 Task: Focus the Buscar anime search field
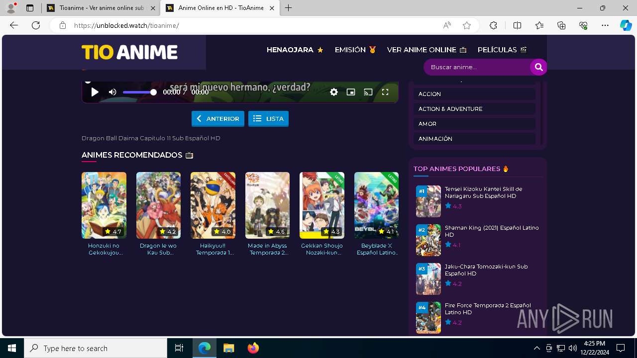(478, 67)
